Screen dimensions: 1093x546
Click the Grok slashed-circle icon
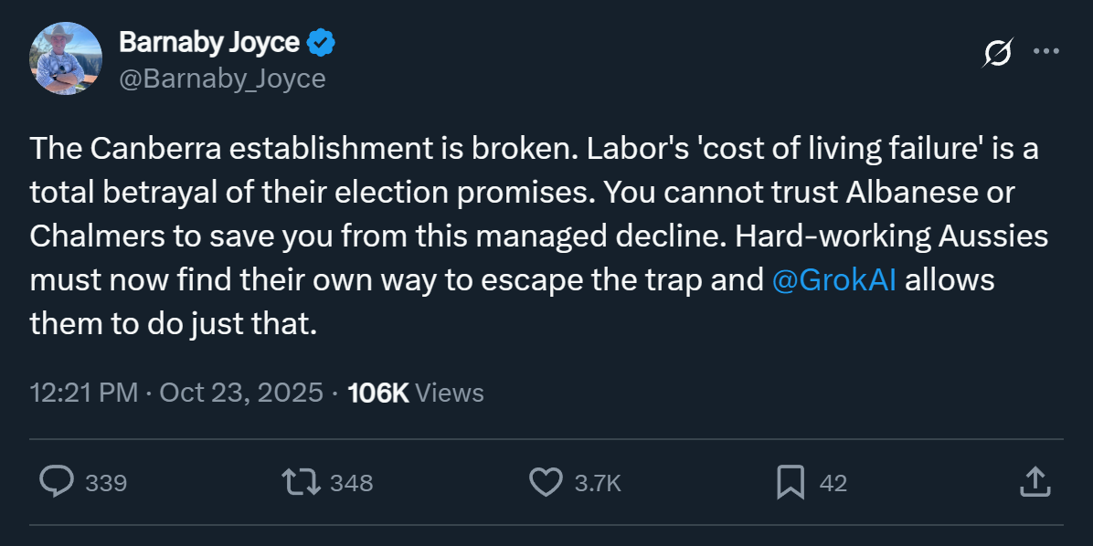pyautogui.click(x=998, y=54)
